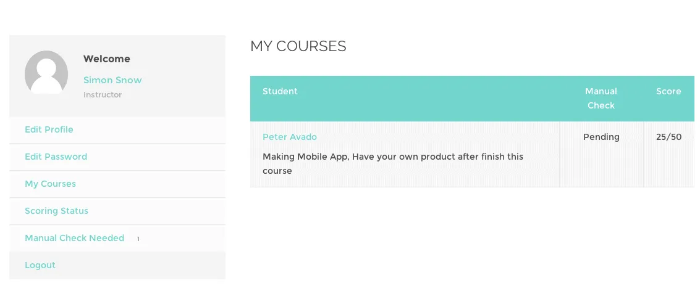Image resolution: width=700 pixels, height=307 pixels.
Task: Select My Courses in the sidebar menu
Action: (50, 184)
